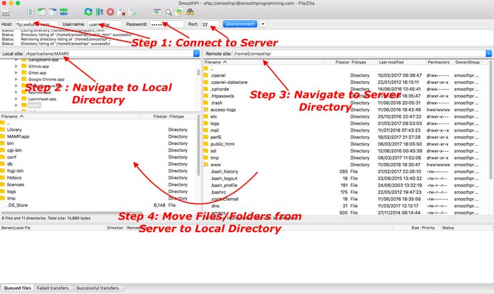Cancel the current operation

(110, 12)
